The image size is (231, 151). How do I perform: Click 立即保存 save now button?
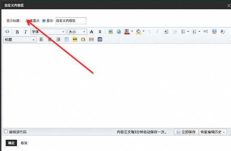(x=186, y=132)
